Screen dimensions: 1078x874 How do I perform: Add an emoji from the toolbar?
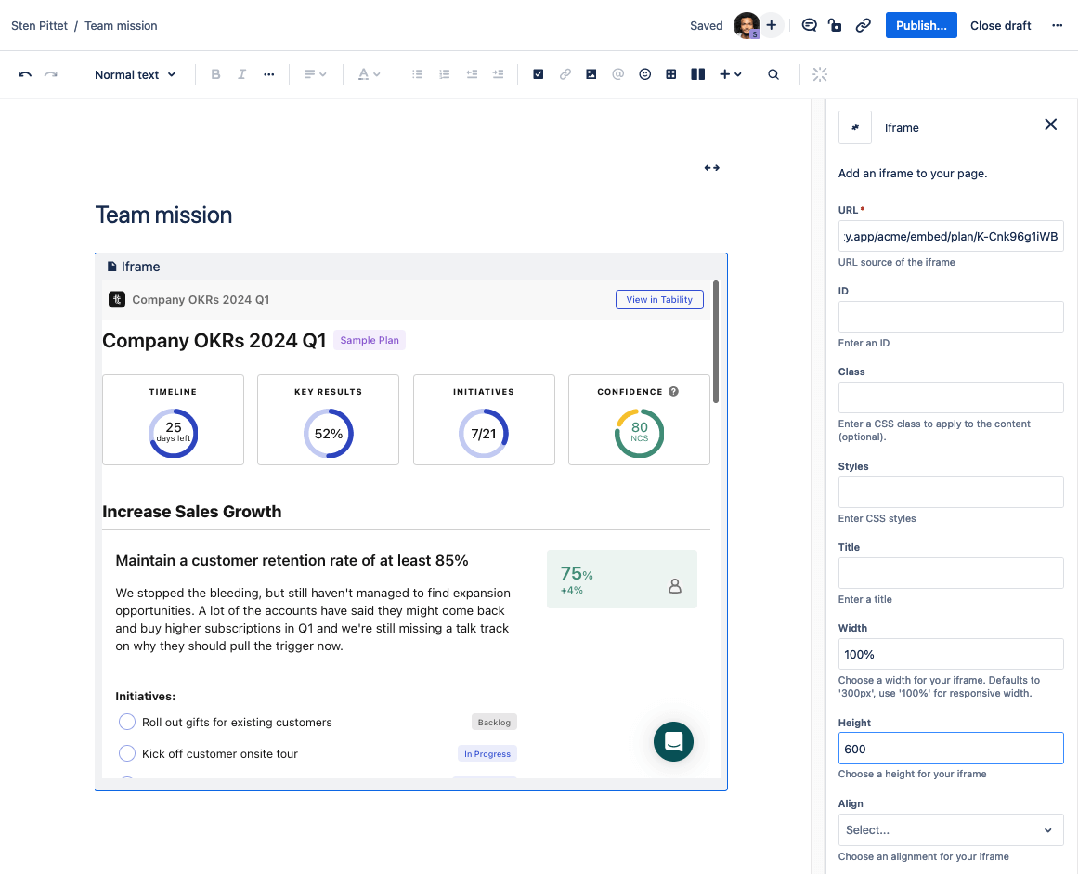(x=644, y=73)
